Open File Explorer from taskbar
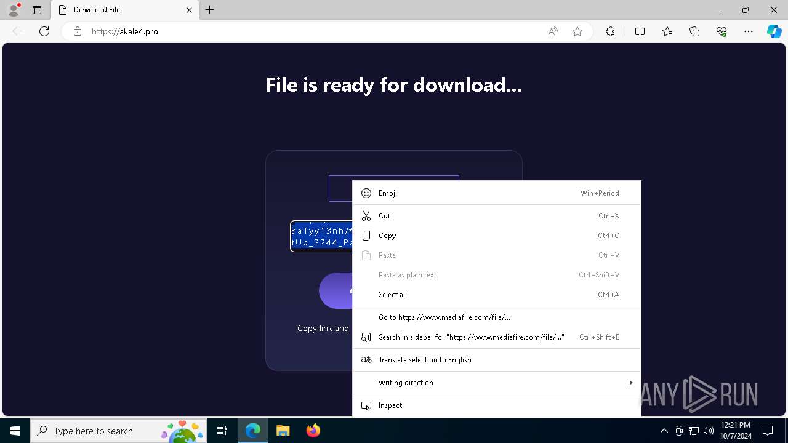The width and height of the screenshot is (788, 443). (283, 431)
